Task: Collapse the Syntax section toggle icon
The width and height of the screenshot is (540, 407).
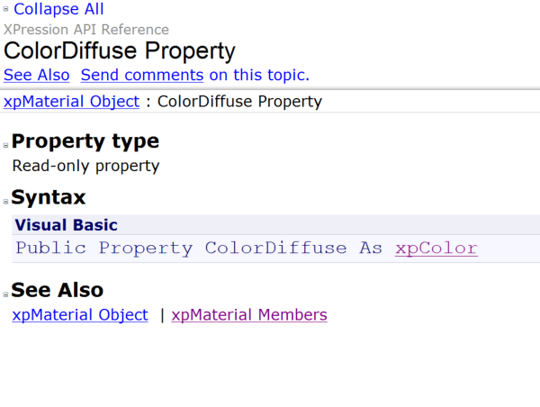Action: (x=6, y=201)
